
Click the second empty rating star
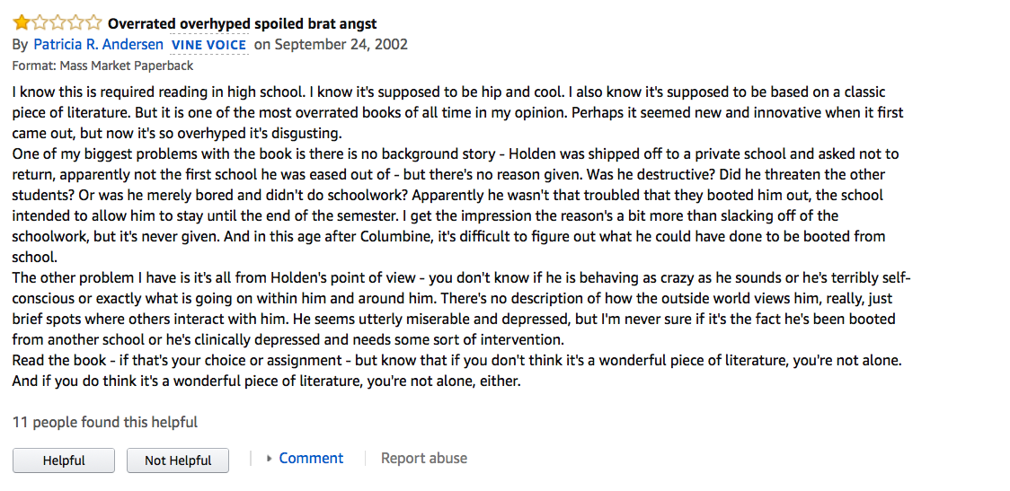tap(40, 23)
